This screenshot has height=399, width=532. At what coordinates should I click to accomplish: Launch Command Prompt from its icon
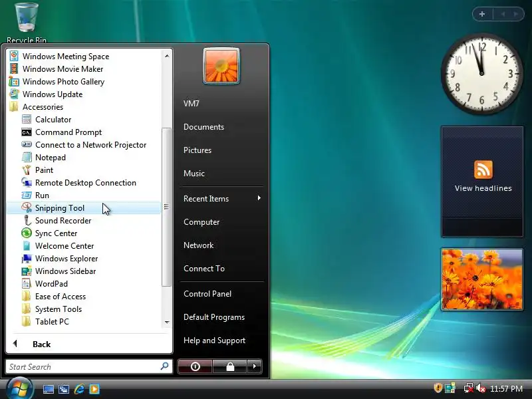(27, 132)
